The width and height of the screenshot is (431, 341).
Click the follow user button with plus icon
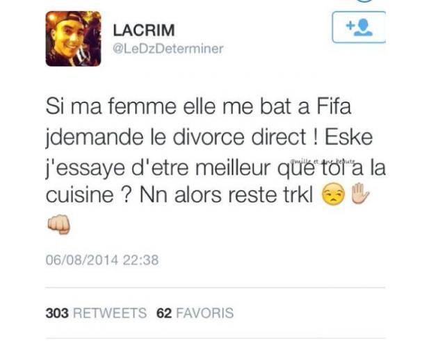(359, 27)
